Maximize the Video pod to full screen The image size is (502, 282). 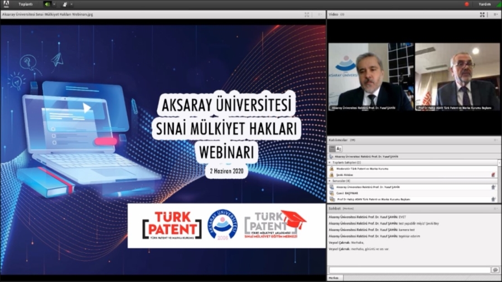point(482,14)
